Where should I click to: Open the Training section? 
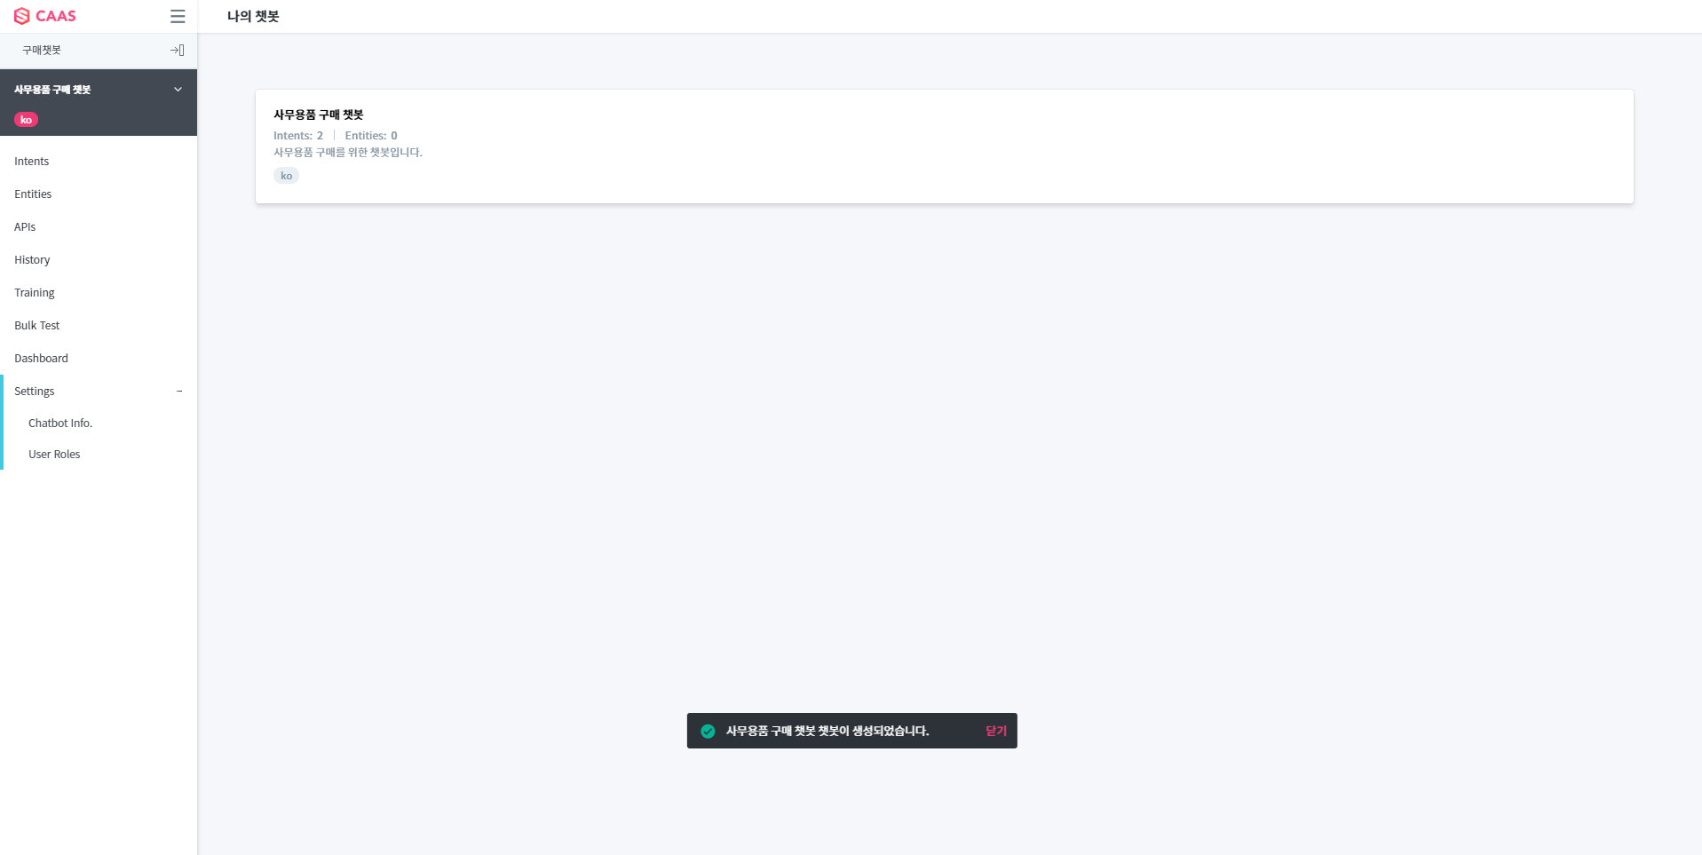tap(35, 293)
